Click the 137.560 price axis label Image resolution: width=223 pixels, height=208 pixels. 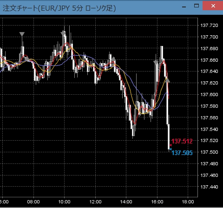(209, 118)
